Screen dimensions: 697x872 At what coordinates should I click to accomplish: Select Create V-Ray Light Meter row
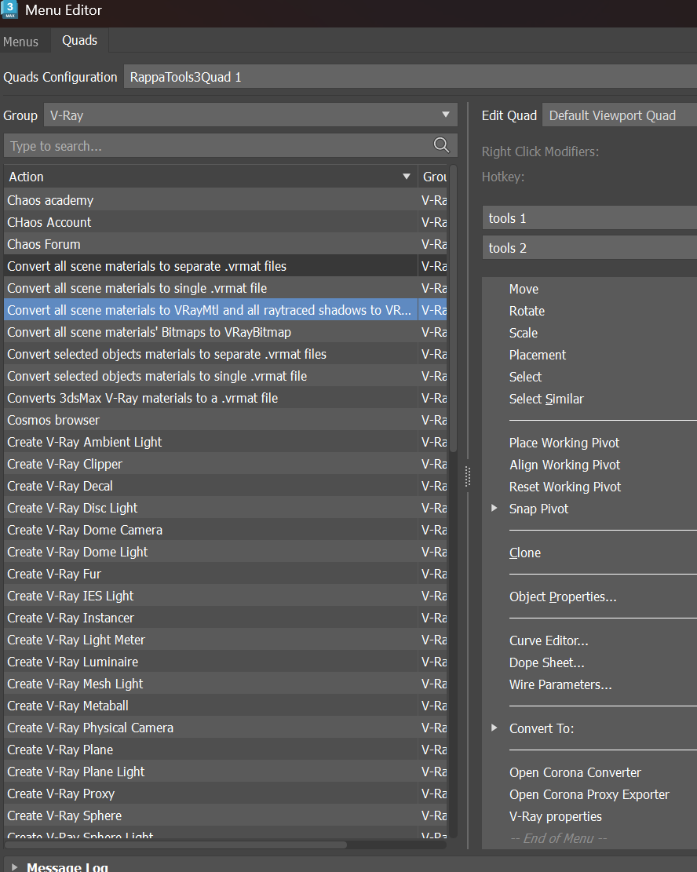(225, 640)
